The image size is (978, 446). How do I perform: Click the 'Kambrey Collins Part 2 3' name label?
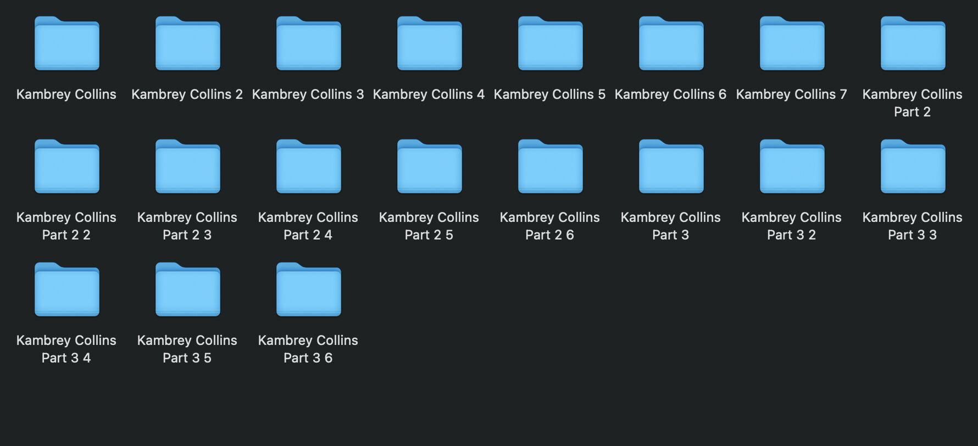pyautogui.click(x=187, y=226)
